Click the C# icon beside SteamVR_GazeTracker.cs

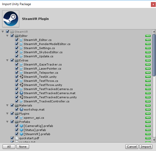tap(21, 64)
